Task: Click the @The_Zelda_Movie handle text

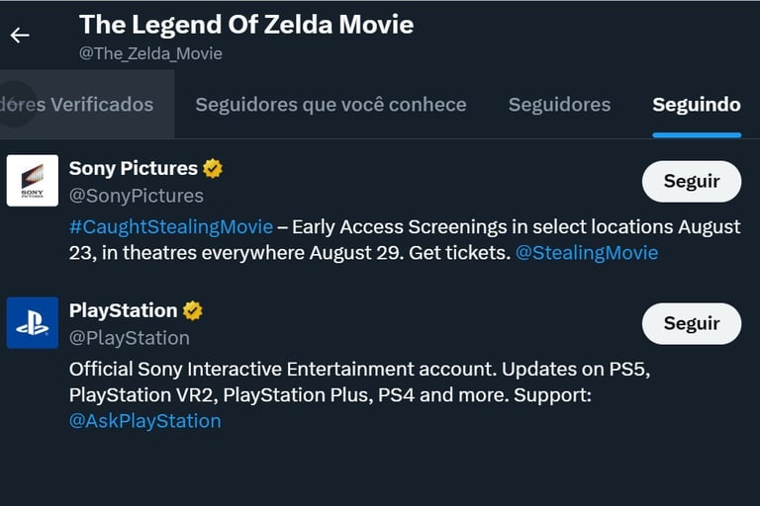Action: [150, 53]
